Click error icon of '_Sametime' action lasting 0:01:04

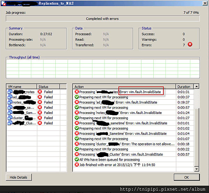tap(77, 133)
